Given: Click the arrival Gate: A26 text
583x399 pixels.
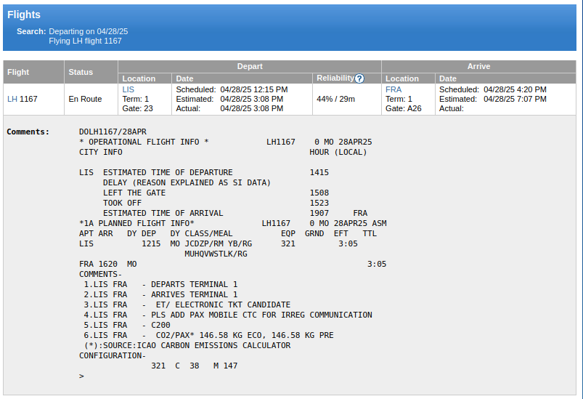Looking at the screenshot, I should (404, 108).
